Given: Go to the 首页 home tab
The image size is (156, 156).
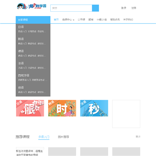Looking at the screenshot, I should [56, 19].
